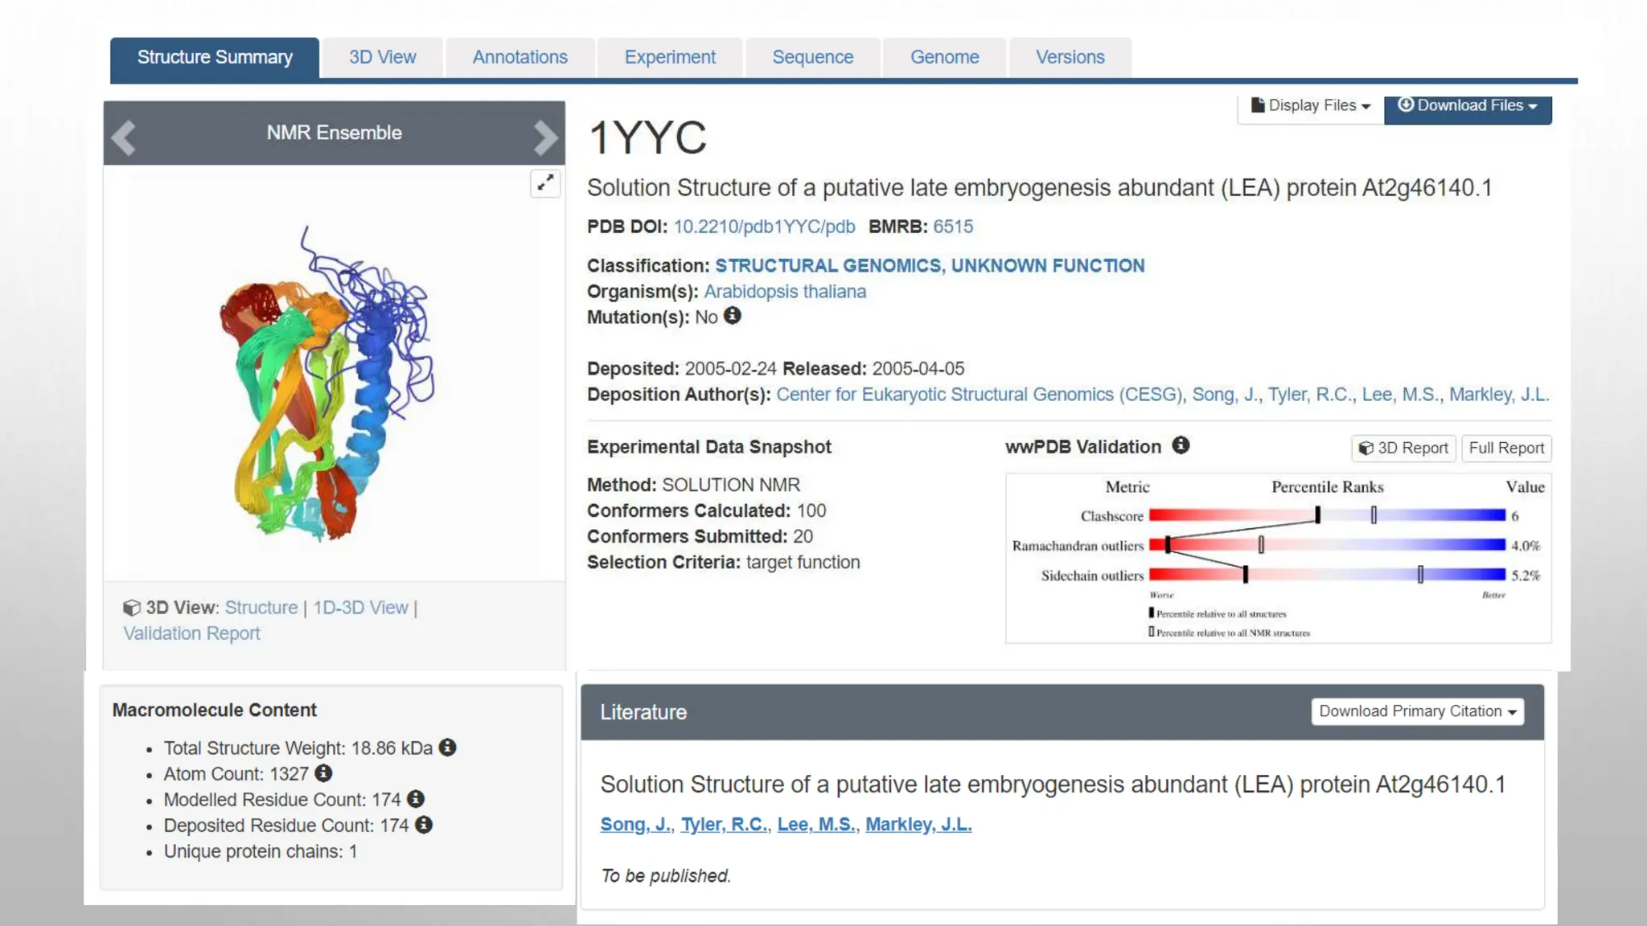The height and width of the screenshot is (926, 1647).
Task: Click info icon next to Modelled Residue Count
Action: (416, 799)
